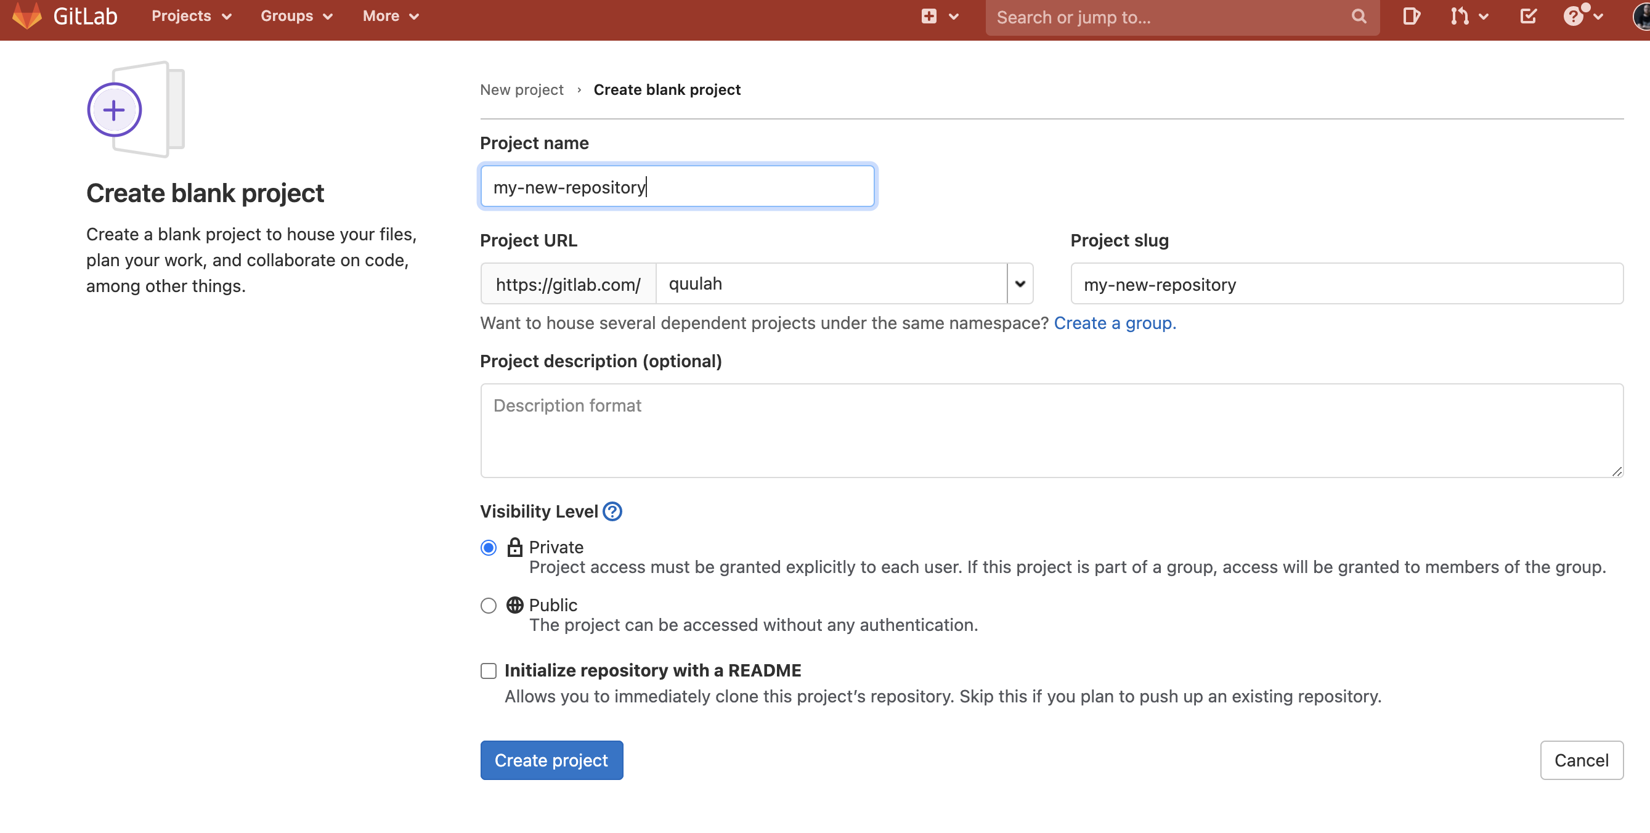This screenshot has height=833, width=1650.
Task: Select the Private visibility radio button
Action: 488,548
